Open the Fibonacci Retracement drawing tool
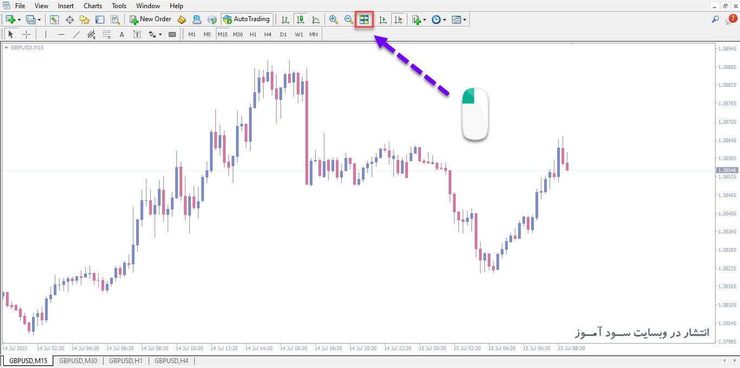Viewport: 740px width, 368px height. (106, 34)
